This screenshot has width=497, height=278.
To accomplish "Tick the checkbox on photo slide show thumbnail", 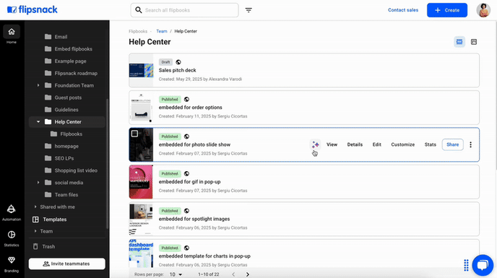I will [x=134, y=134].
